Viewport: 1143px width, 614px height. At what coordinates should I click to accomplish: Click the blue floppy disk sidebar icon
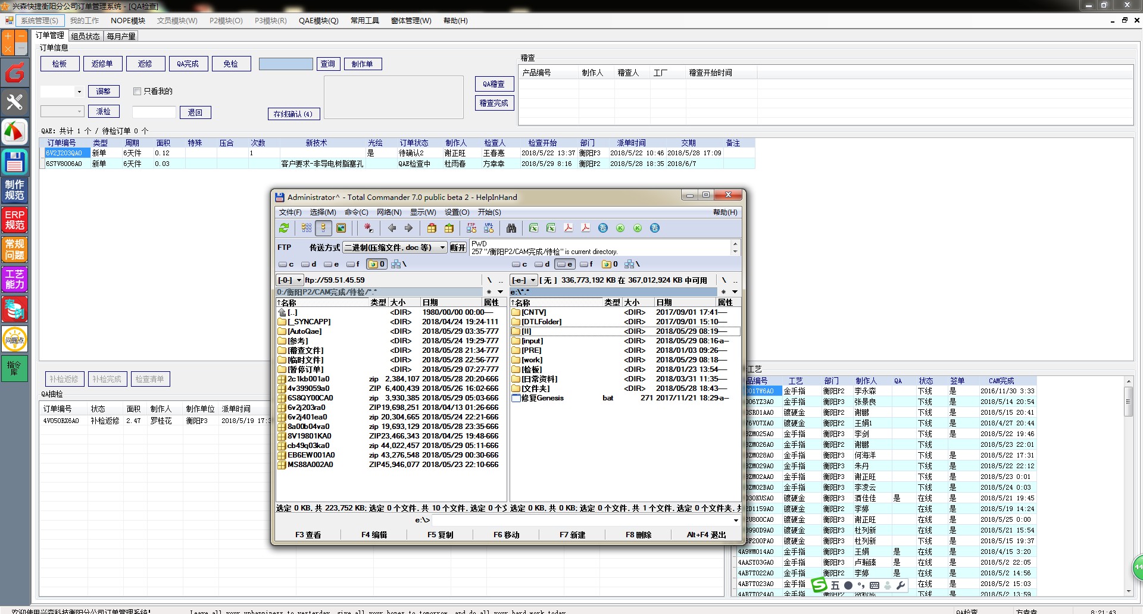tap(15, 161)
